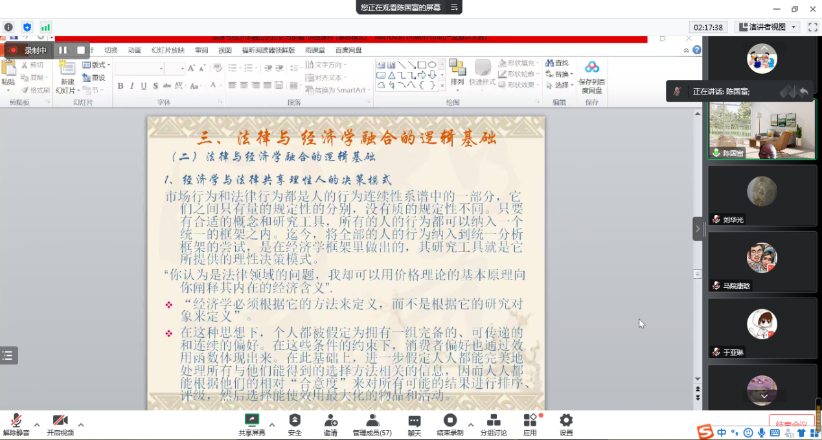822x440 pixels.
Task: Click the End Meeting (结束会议) button
Action: 791,424
